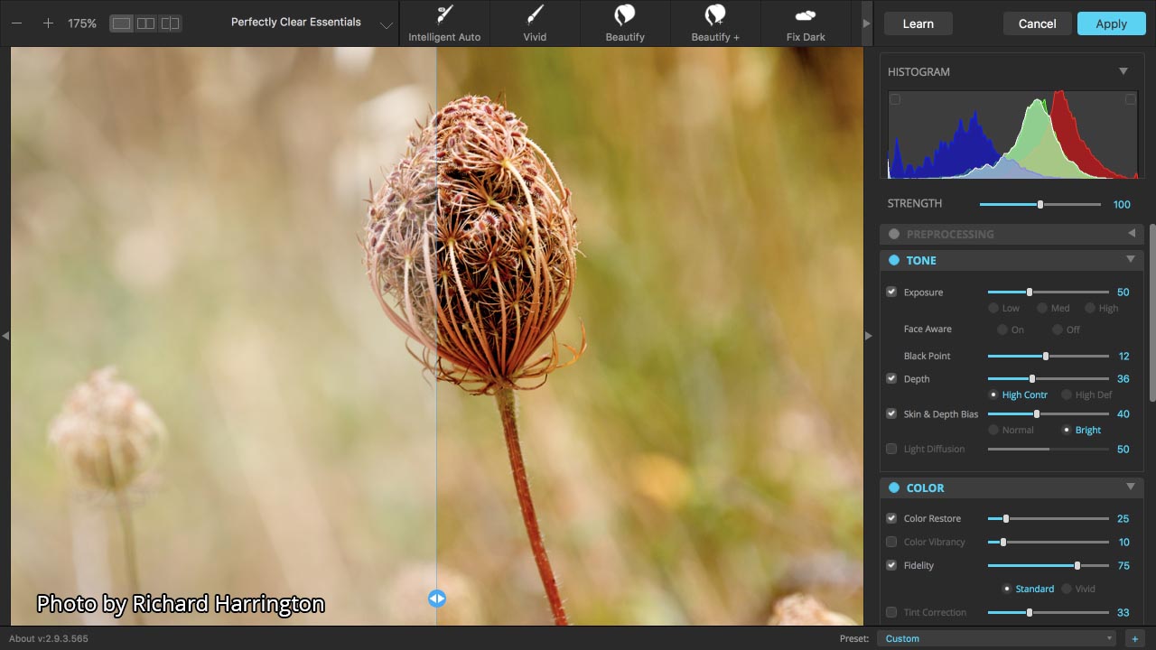Viewport: 1156px width, 650px height.
Task: Uncheck the Depth checkbox
Action: coord(891,378)
